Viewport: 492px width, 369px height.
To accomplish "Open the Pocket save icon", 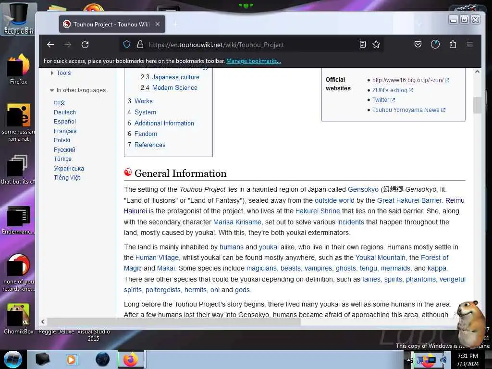I will pos(418,45).
